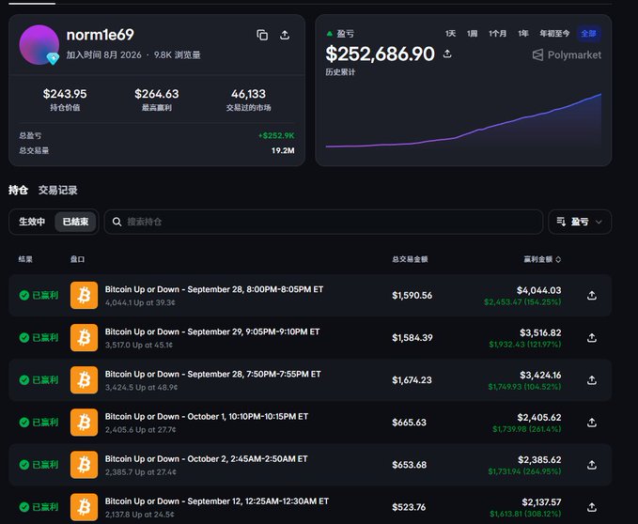Click the $2,137.57 winnings value
The image size is (638, 524).
(x=541, y=502)
